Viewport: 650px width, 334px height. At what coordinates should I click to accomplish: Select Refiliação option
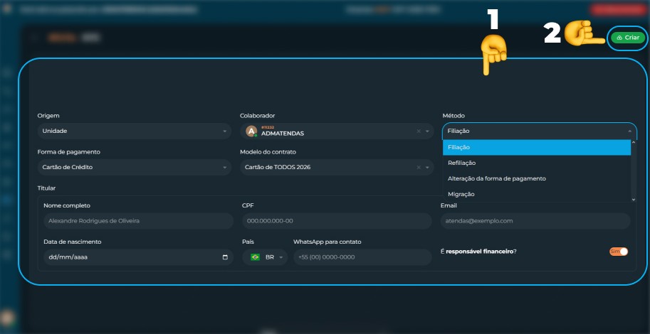tap(536, 163)
